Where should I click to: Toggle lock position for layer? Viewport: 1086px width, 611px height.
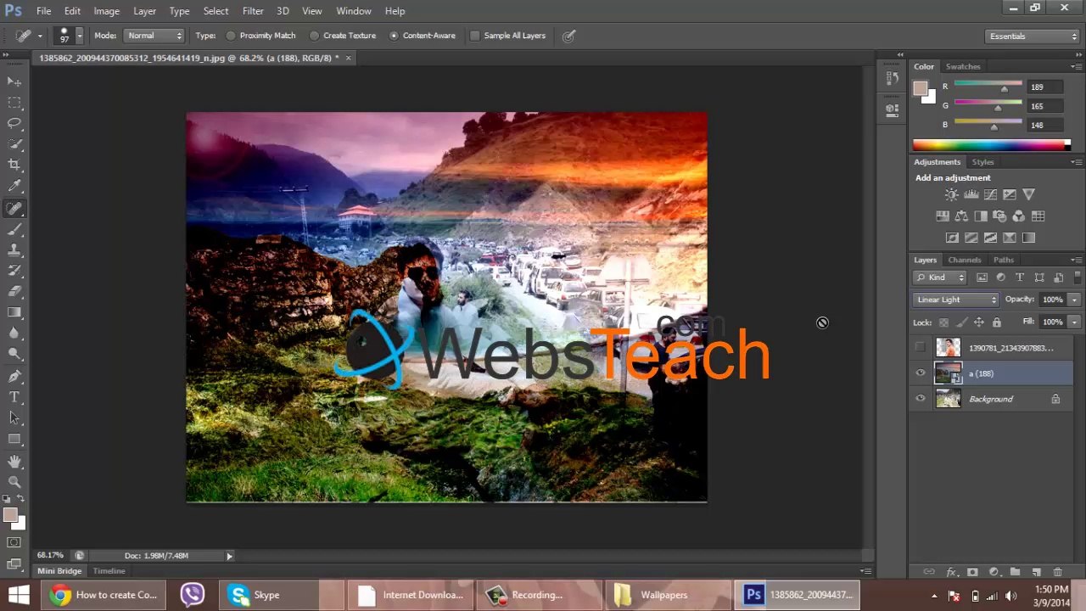979,322
